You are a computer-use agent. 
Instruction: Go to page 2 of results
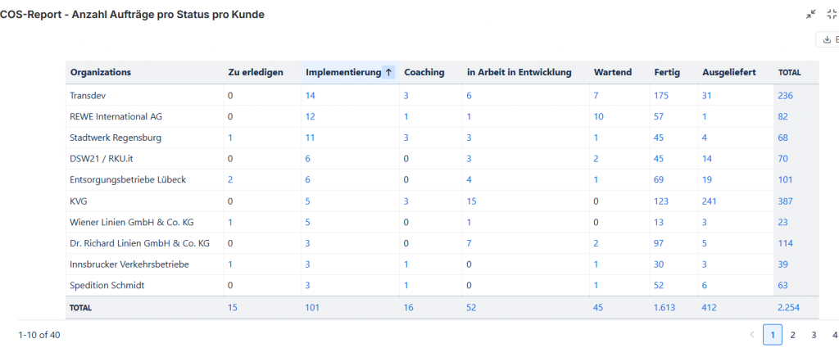click(x=792, y=334)
